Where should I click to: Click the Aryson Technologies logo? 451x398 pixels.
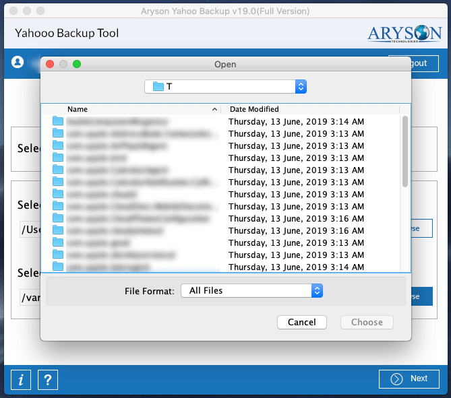click(404, 34)
